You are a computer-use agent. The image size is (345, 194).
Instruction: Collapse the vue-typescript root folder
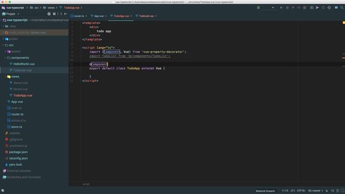[2, 20]
